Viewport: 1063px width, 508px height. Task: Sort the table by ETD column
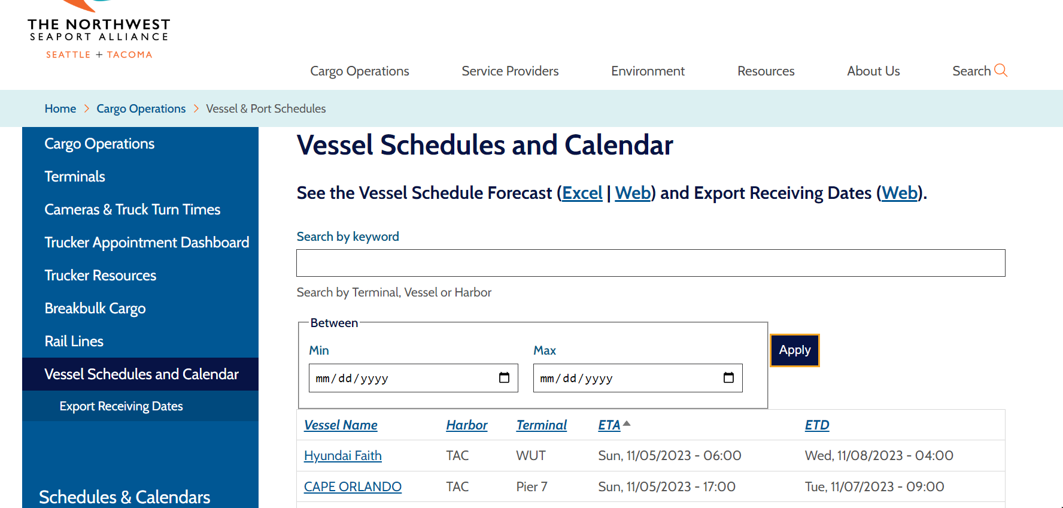(x=816, y=425)
